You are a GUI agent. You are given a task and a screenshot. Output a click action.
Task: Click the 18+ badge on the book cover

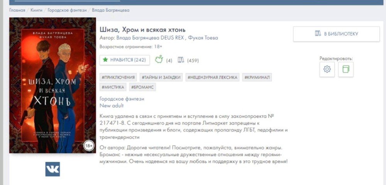[x=89, y=146]
